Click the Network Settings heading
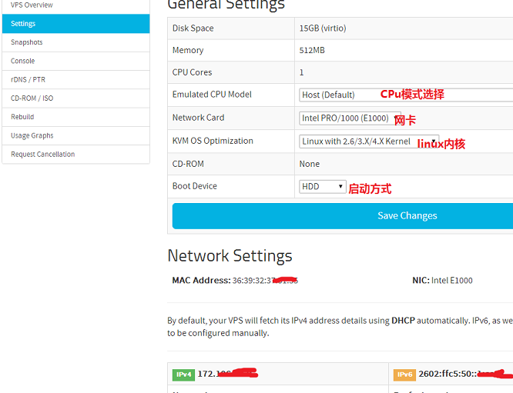This screenshot has width=513, height=393. (230, 255)
